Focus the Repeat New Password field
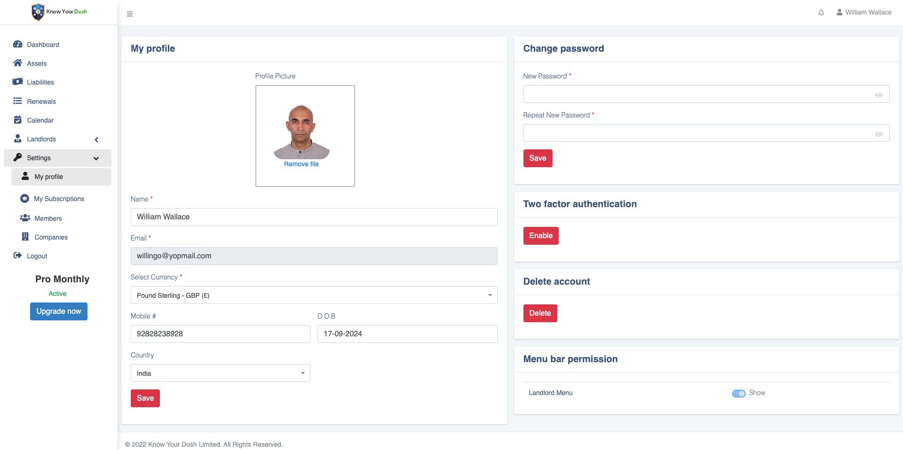 coord(706,133)
